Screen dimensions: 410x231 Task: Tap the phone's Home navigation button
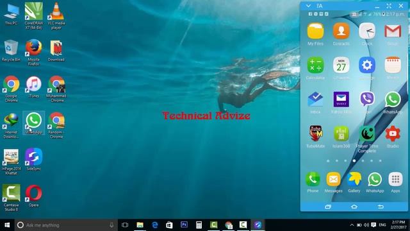(354, 207)
